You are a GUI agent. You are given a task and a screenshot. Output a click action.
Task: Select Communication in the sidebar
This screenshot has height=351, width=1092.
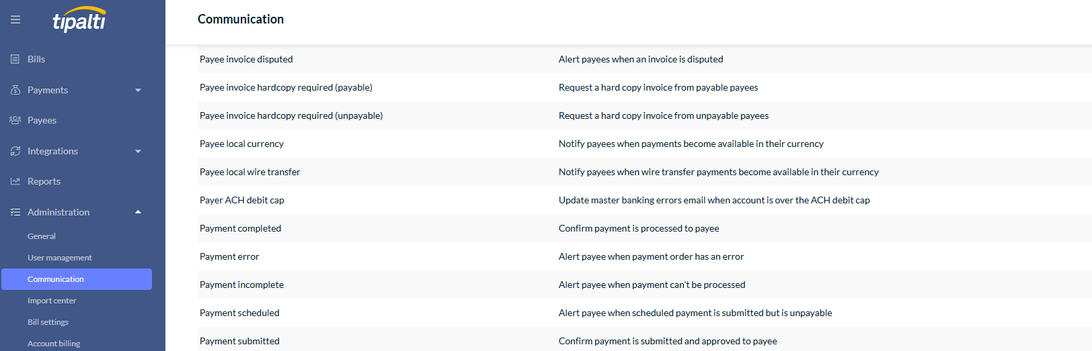pos(77,279)
